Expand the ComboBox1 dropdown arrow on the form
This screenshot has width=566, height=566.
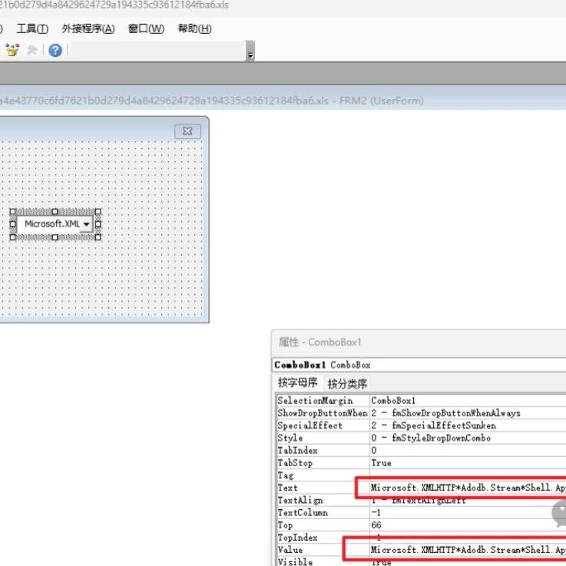click(86, 224)
